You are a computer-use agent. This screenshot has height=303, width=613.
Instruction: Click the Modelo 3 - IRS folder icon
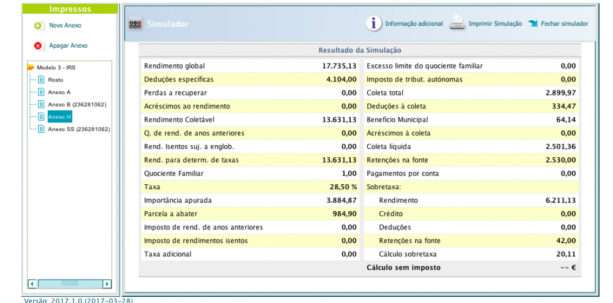pos(31,67)
